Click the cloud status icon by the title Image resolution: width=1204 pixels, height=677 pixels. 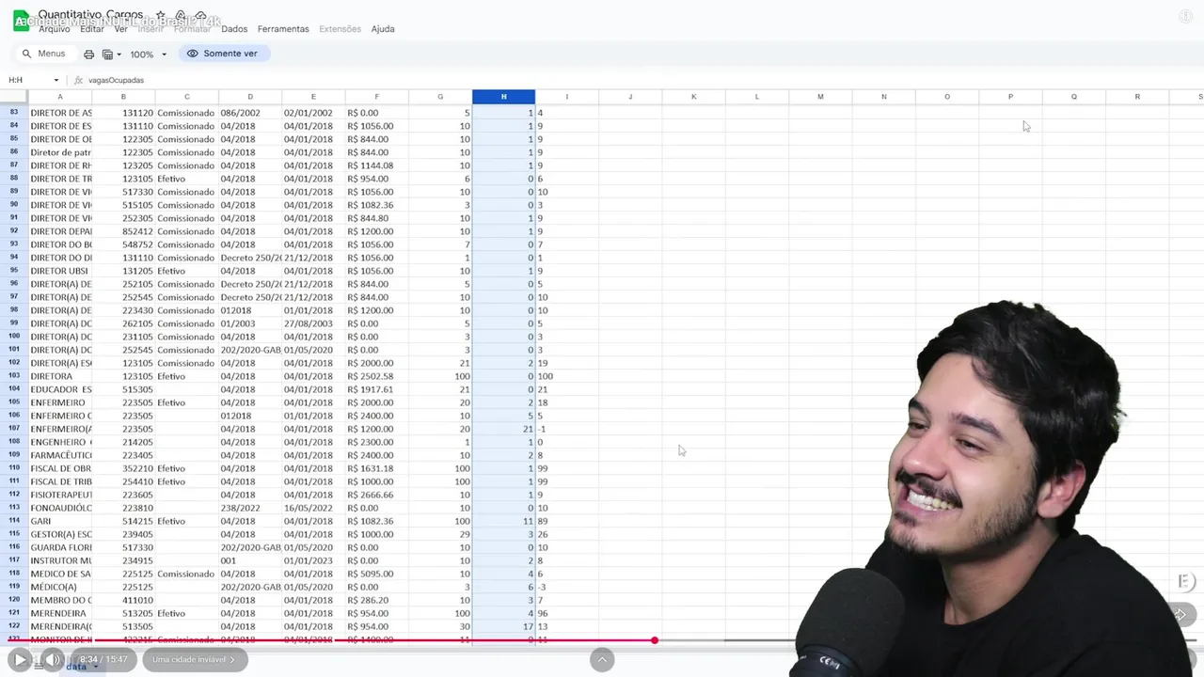tap(200, 16)
